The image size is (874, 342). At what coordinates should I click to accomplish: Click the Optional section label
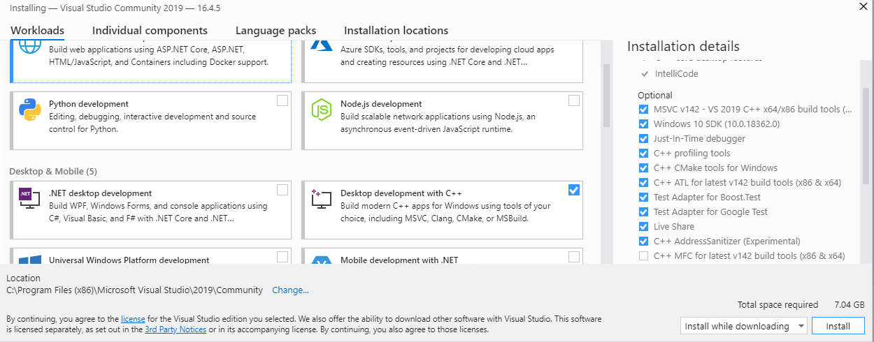(654, 95)
